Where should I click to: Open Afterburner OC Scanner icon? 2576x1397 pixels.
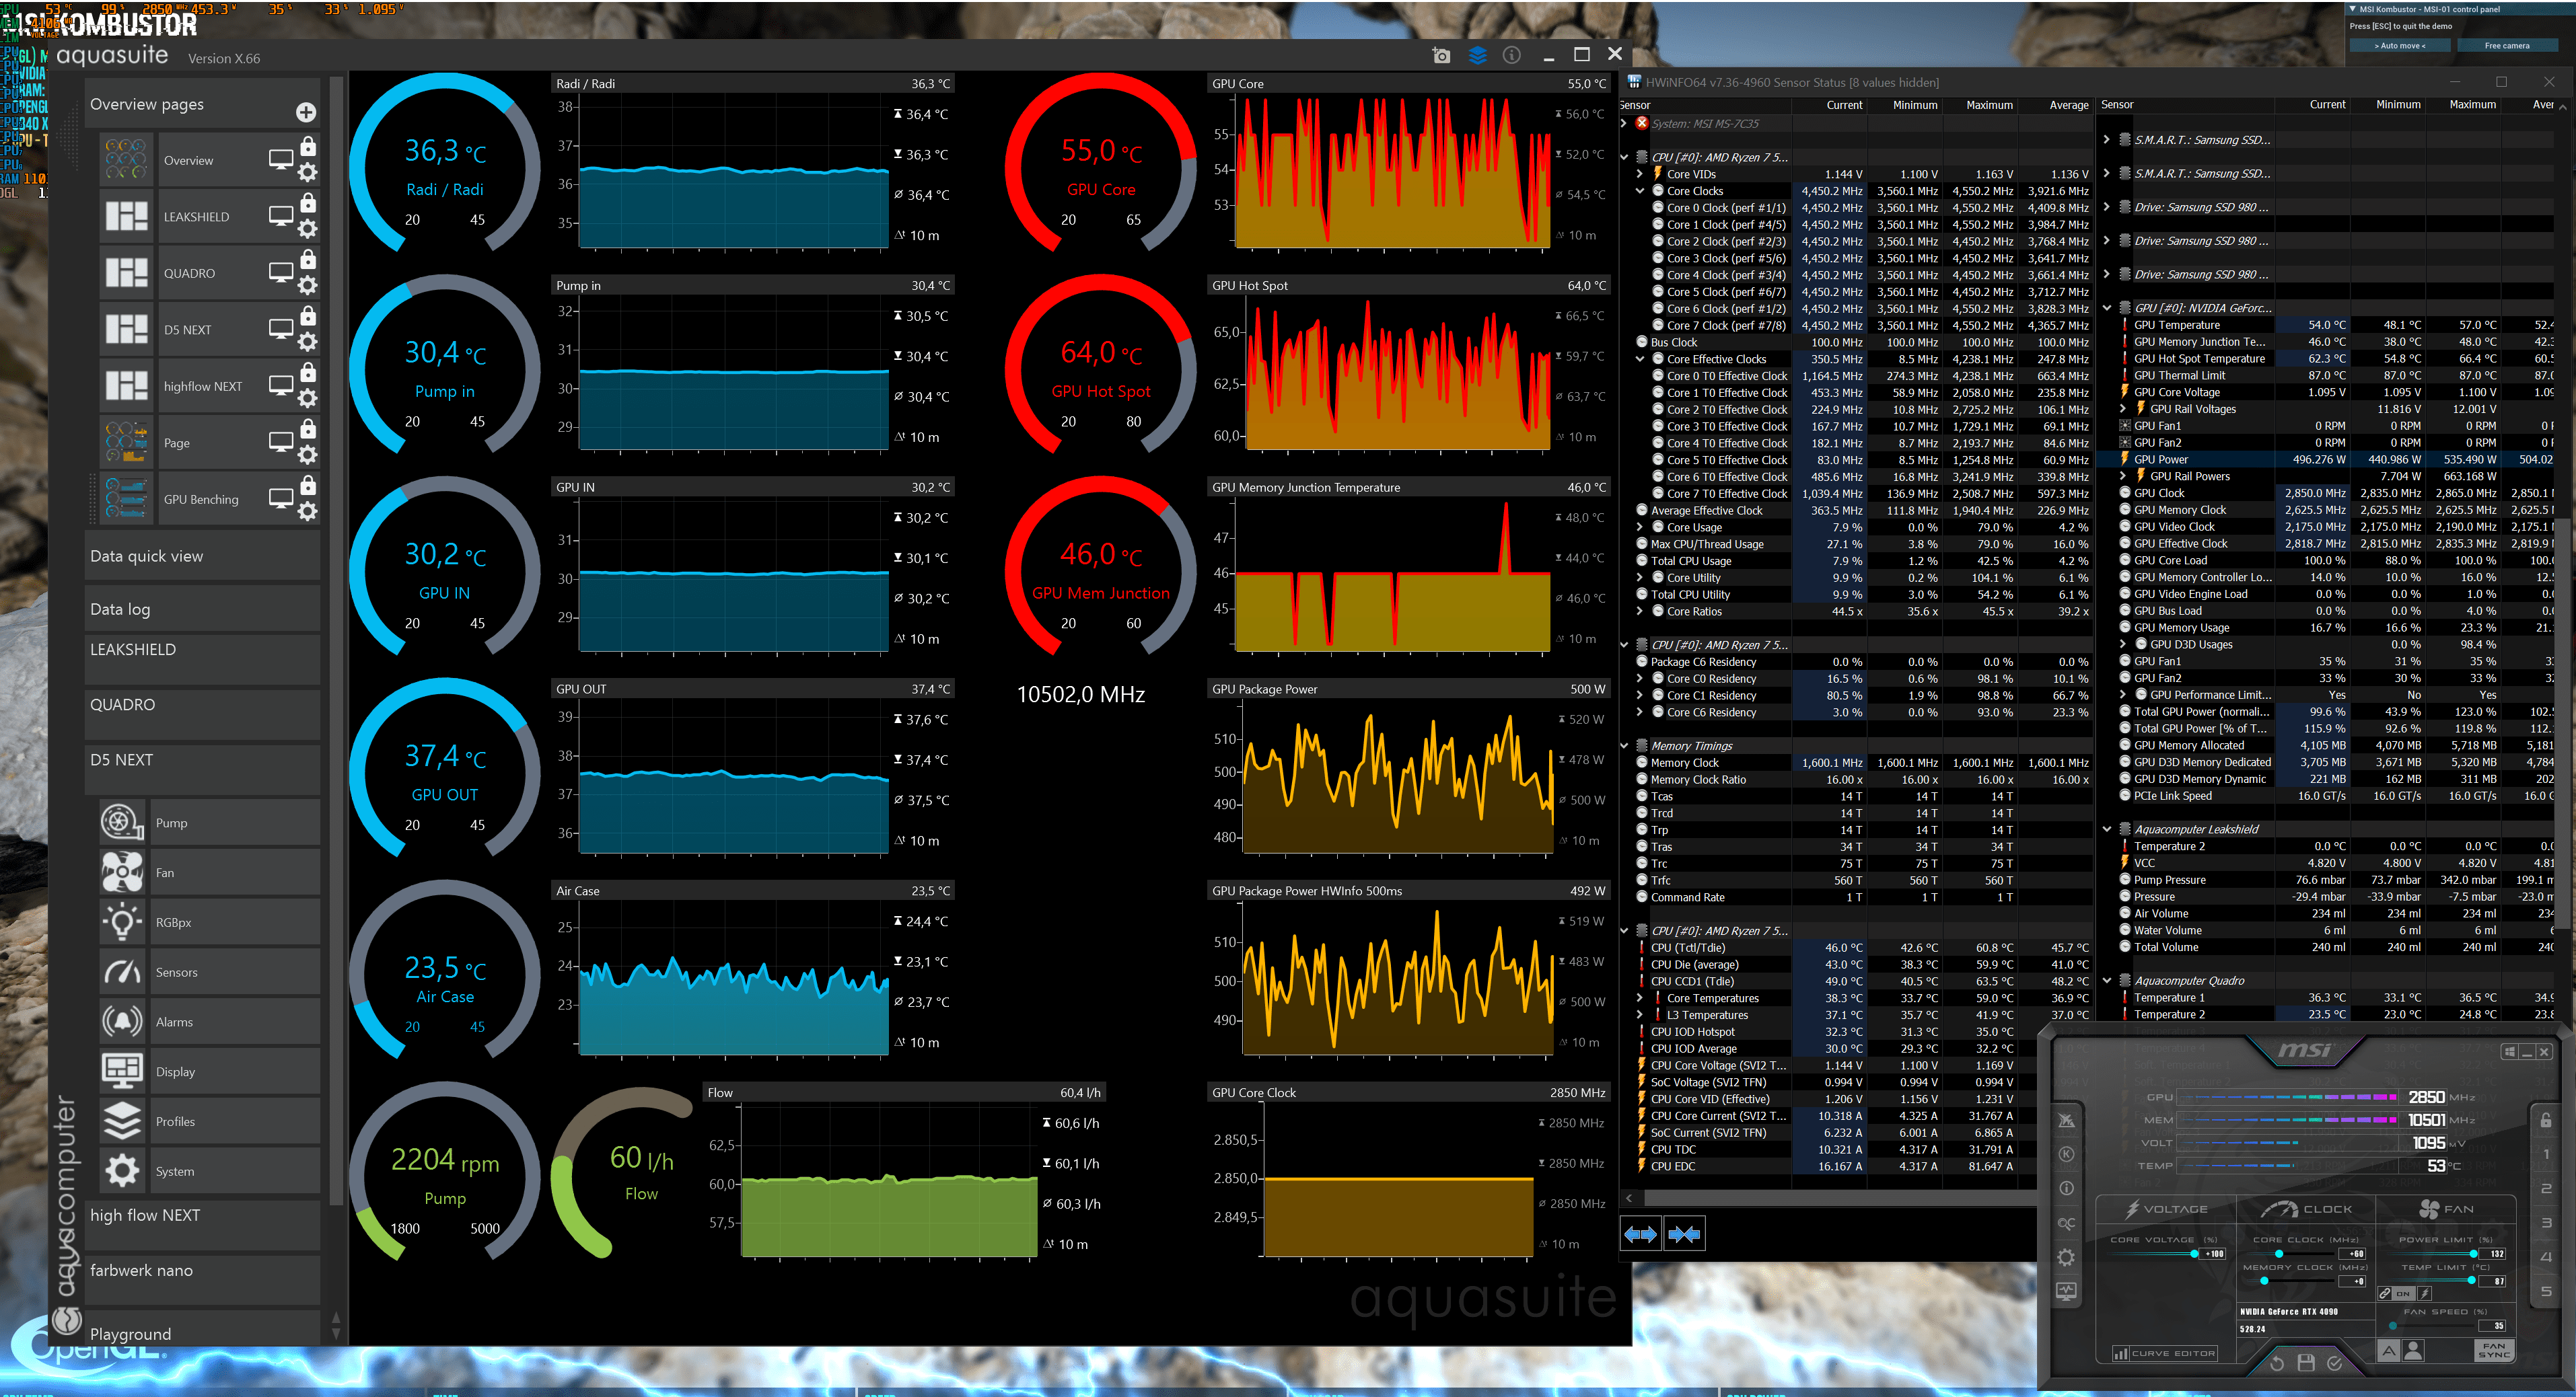(x=2067, y=1223)
